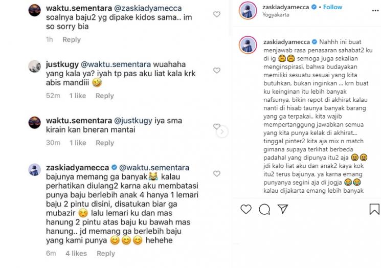Like zaskiadyamecca's 'bajunya memang' reply

coord(217,174)
